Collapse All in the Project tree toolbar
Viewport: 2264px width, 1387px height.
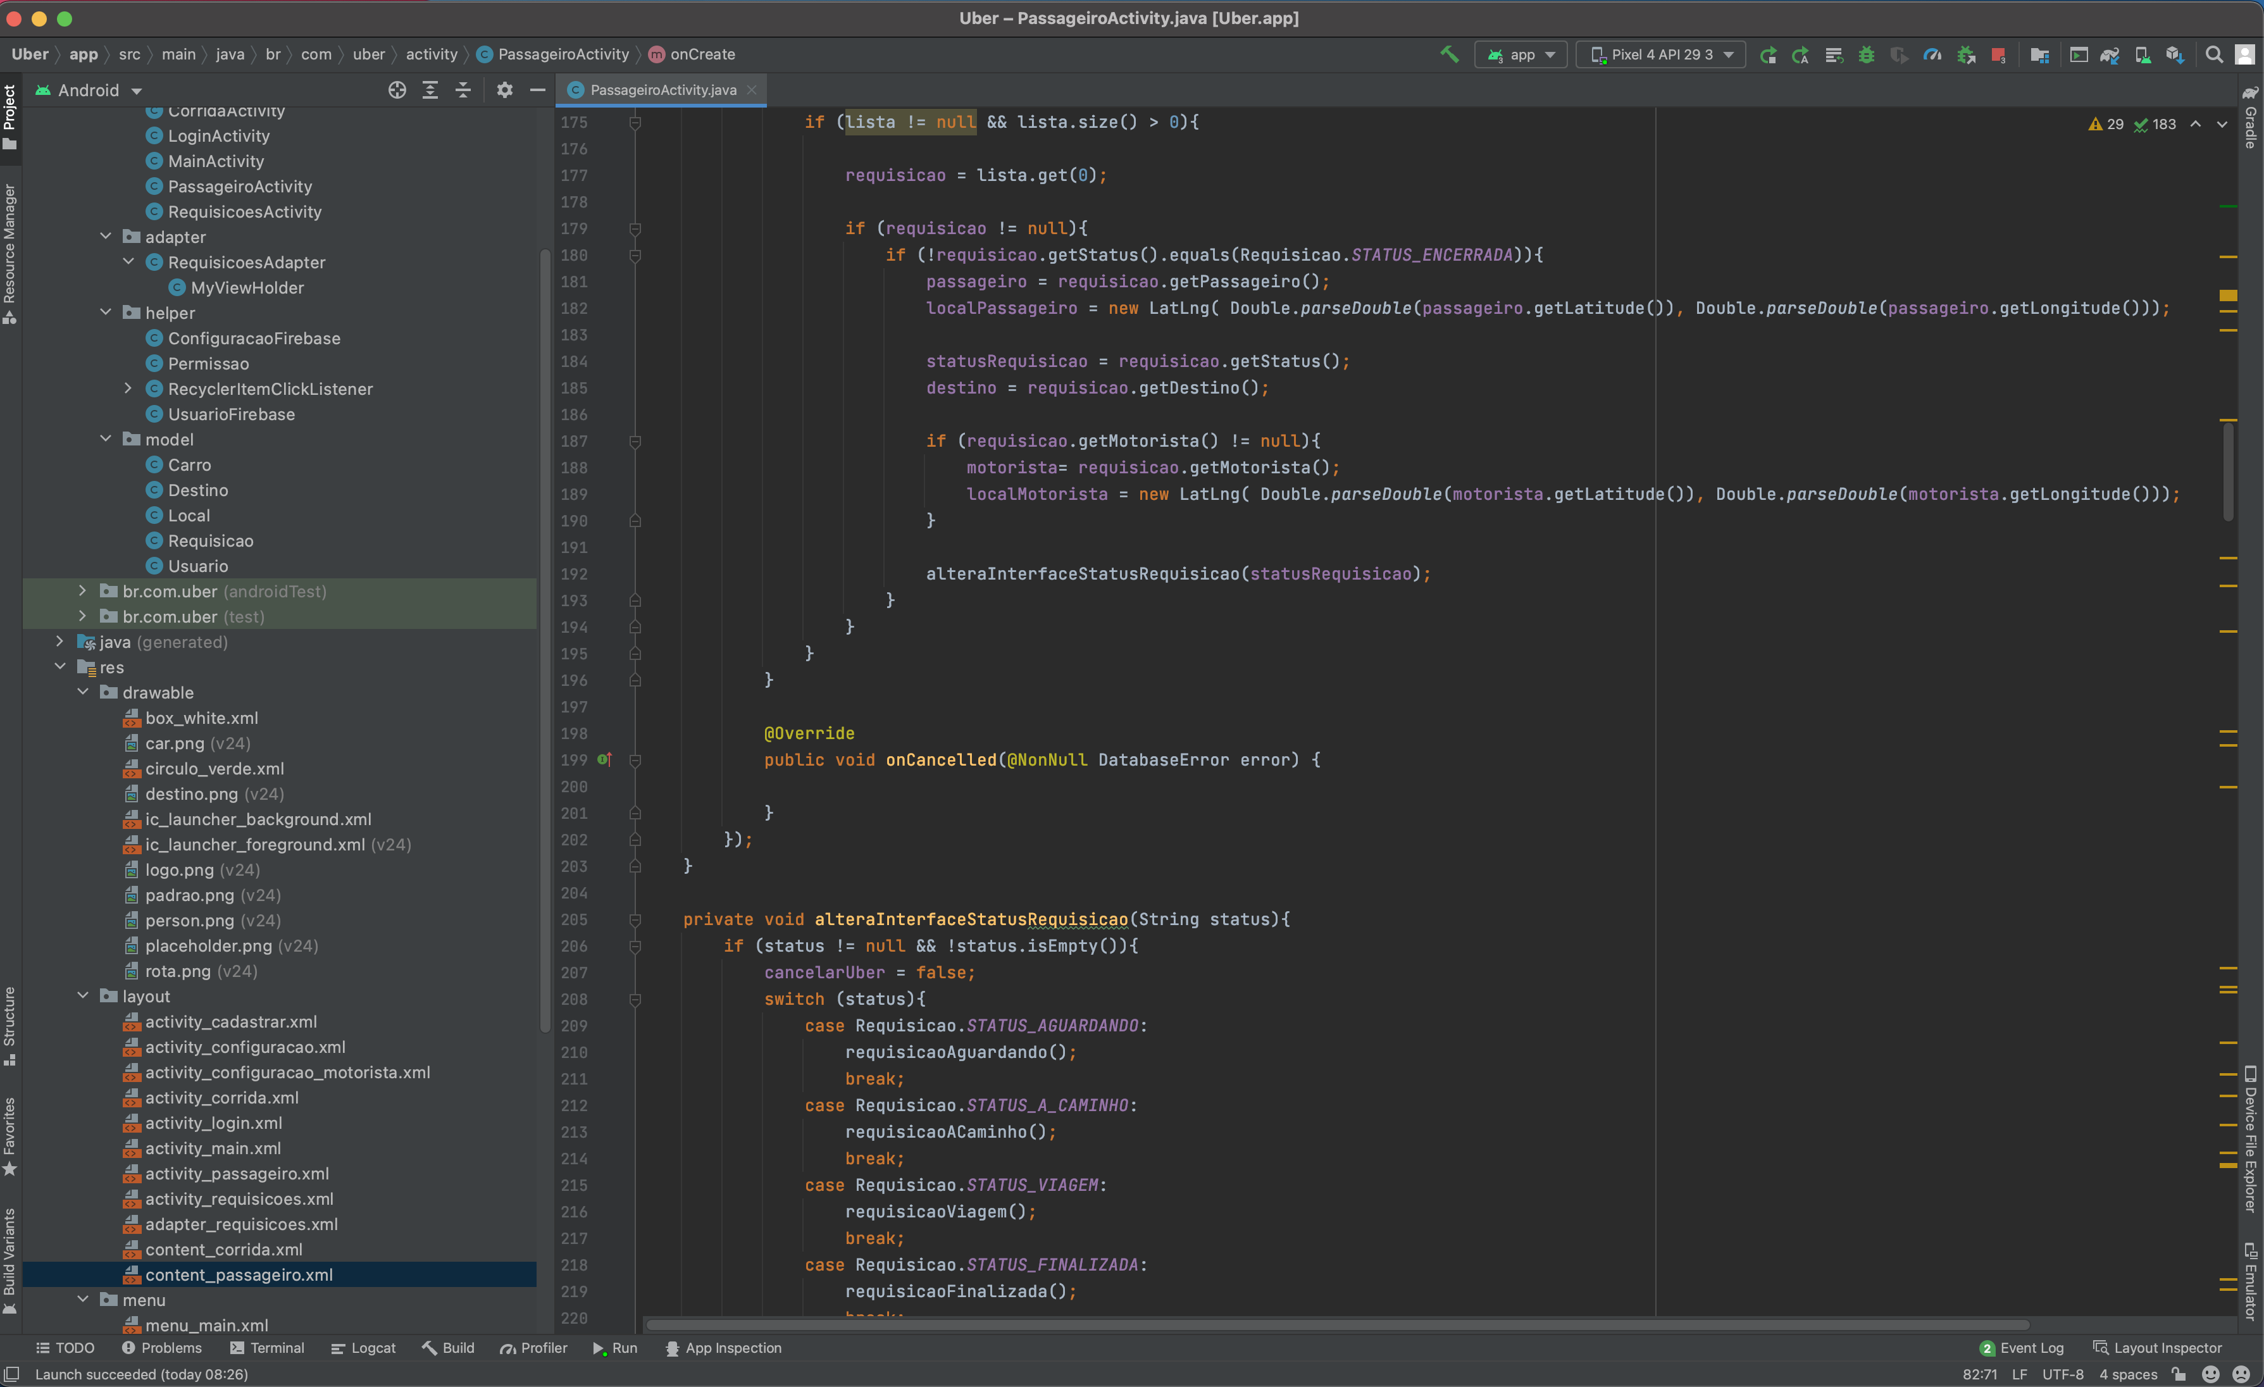pos(463,90)
